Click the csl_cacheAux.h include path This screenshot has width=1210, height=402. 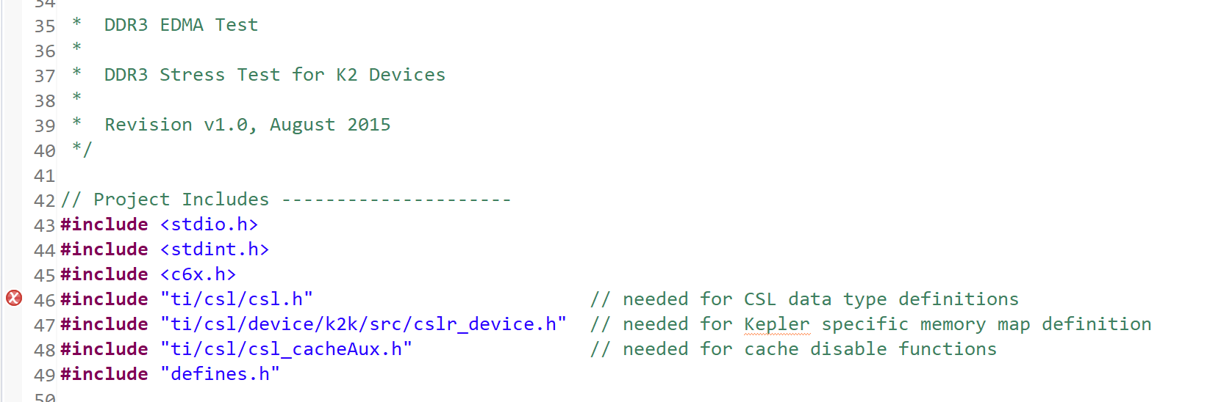coord(286,349)
